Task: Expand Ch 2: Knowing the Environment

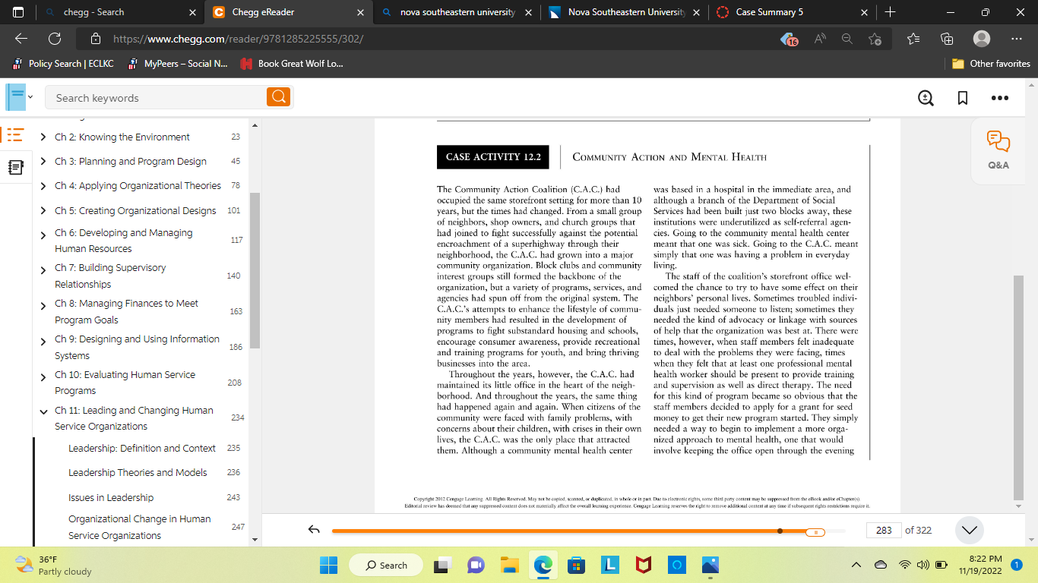Action: pos(43,137)
